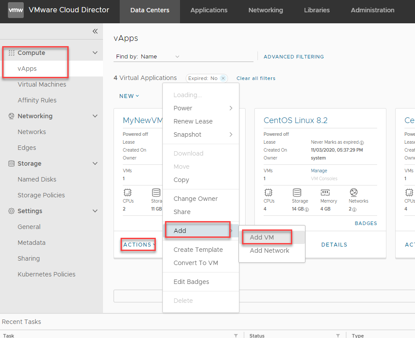Collapse the Networking section chevron
The width and height of the screenshot is (415, 338).
95,116
